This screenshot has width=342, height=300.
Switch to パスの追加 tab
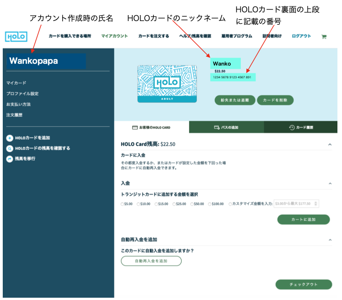(x=227, y=127)
